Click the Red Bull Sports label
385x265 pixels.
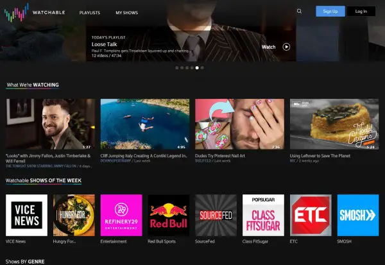click(162, 241)
